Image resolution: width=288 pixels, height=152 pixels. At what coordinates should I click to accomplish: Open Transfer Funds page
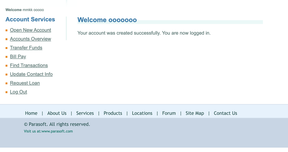coord(26,48)
